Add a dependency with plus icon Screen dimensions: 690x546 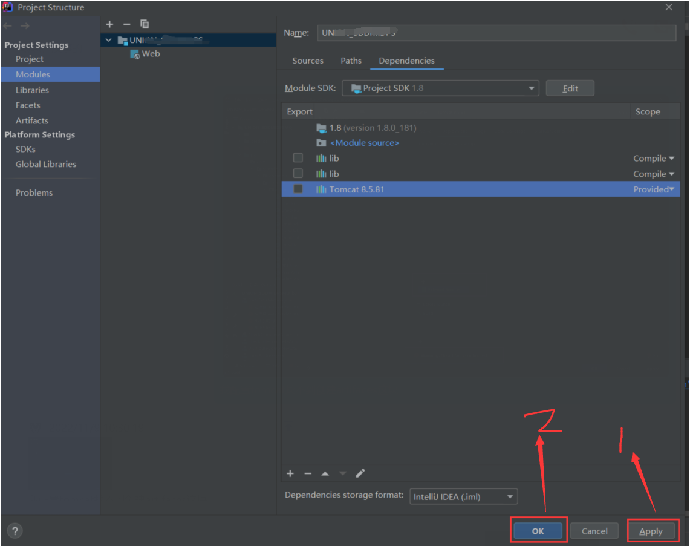click(290, 473)
